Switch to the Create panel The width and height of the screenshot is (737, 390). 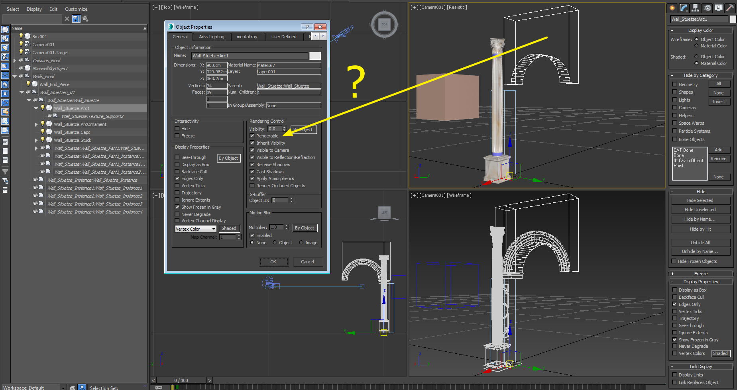(x=672, y=8)
